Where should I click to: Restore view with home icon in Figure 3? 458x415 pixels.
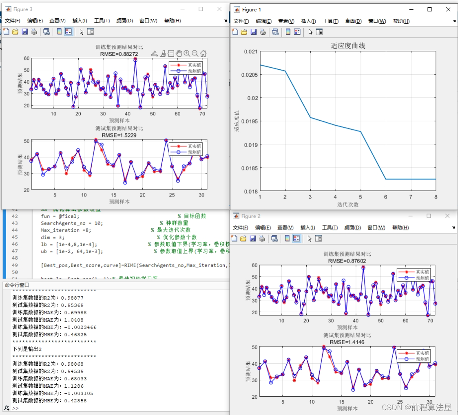click(203, 53)
